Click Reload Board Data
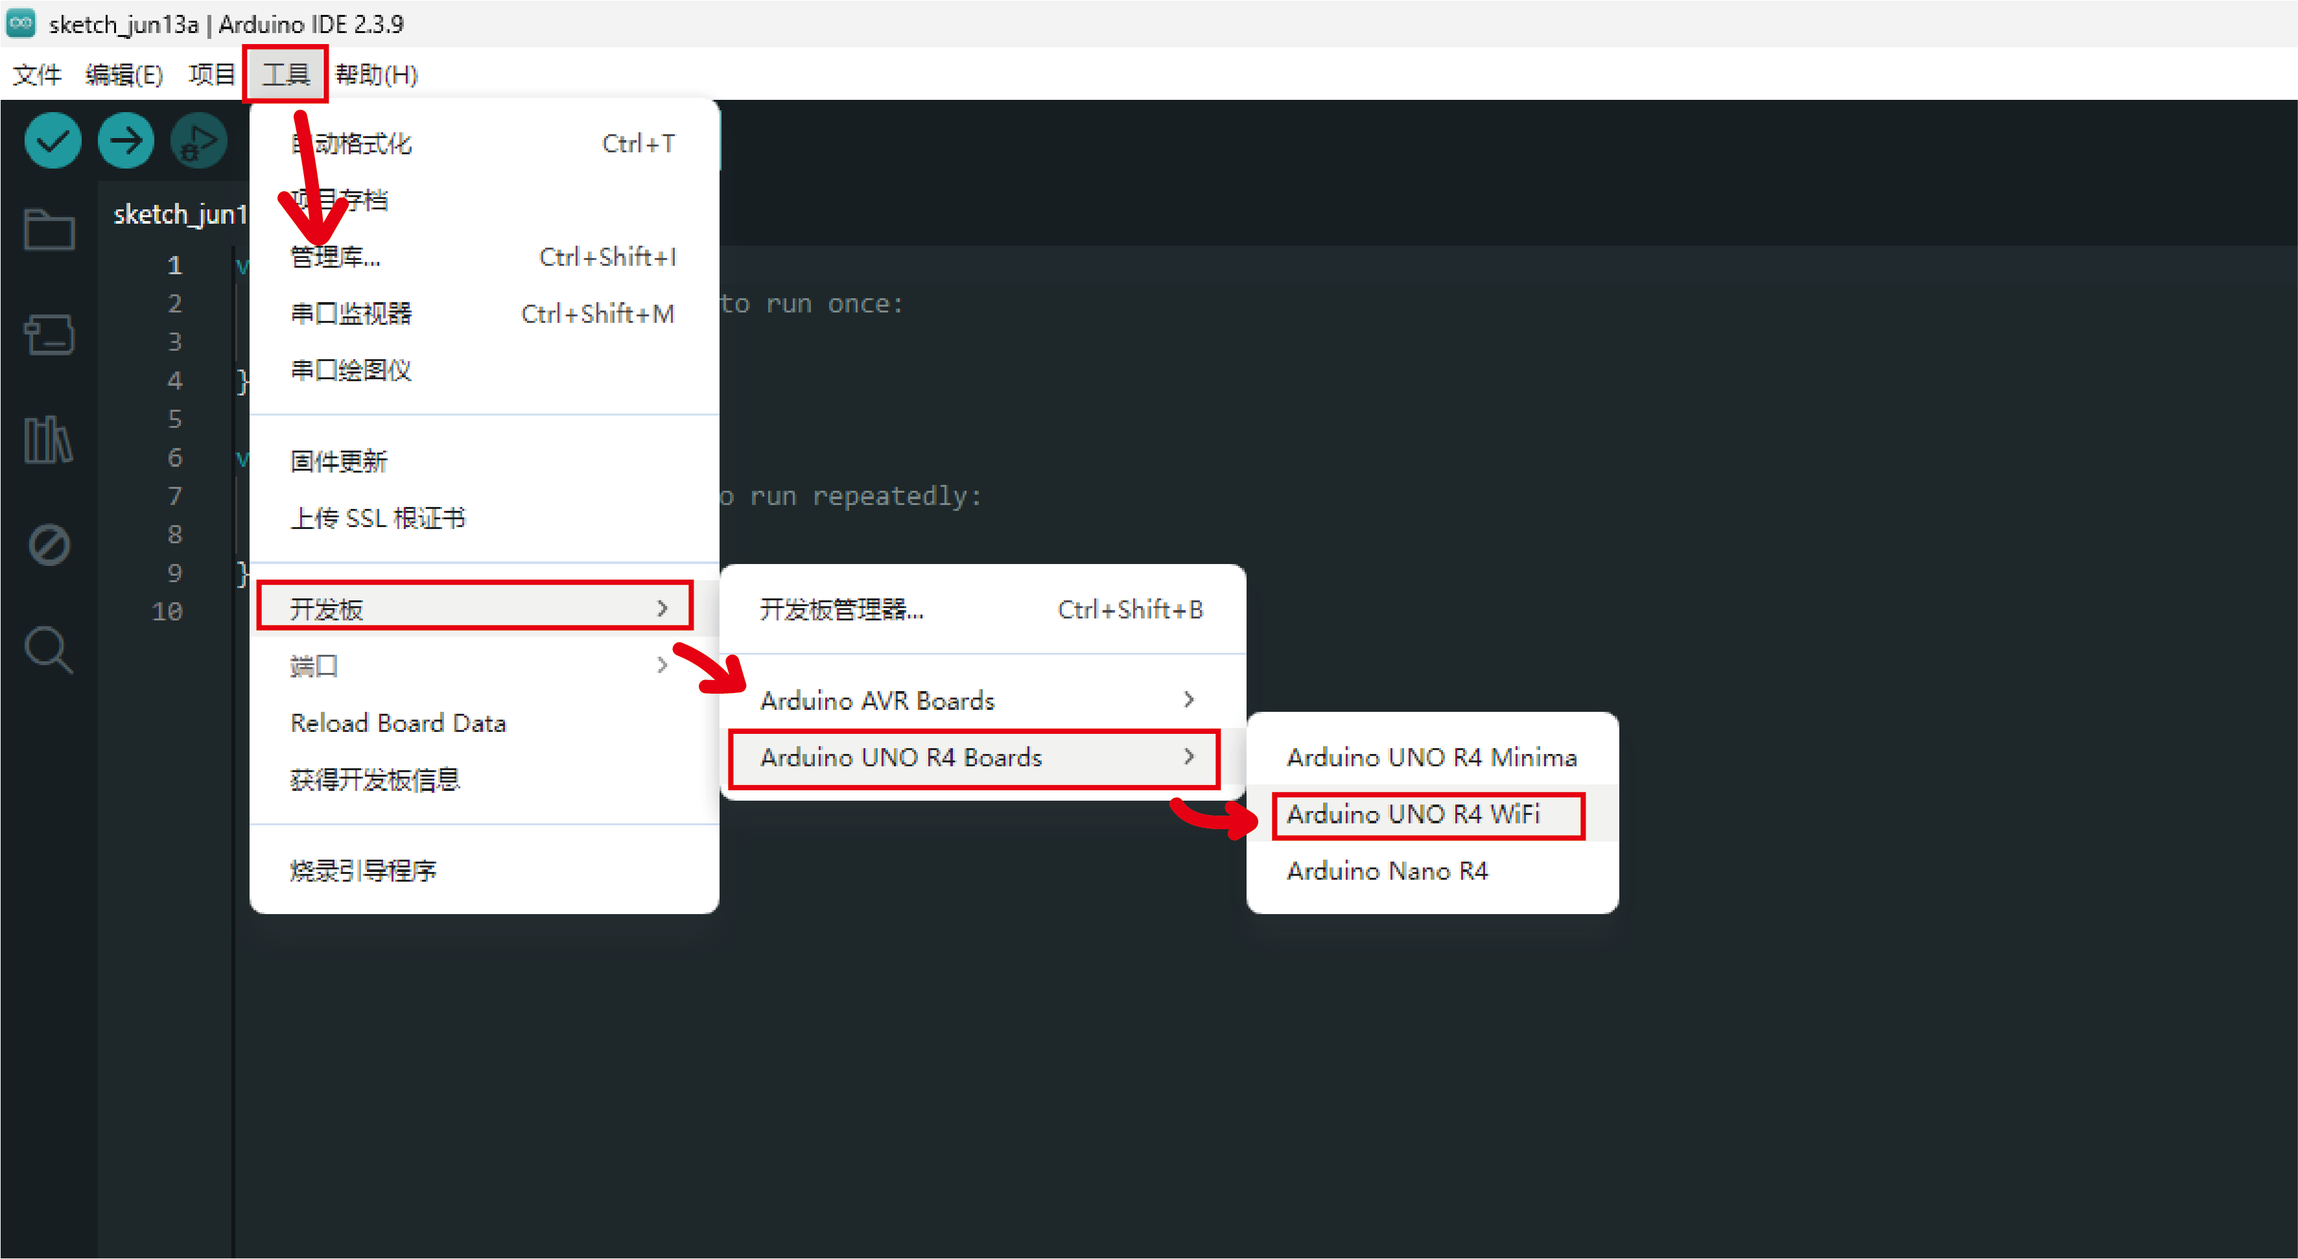The height and width of the screenshot is (1259, 2298). point(484,723)
